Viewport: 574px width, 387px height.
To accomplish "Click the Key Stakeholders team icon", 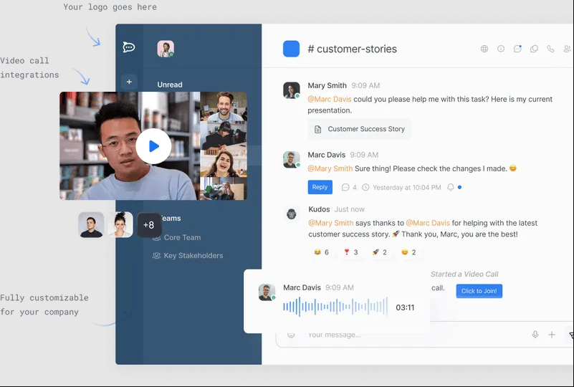I will click(156, 256).
